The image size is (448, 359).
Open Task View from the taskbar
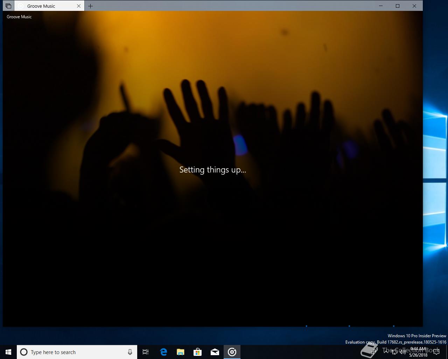tap(146, 352)
